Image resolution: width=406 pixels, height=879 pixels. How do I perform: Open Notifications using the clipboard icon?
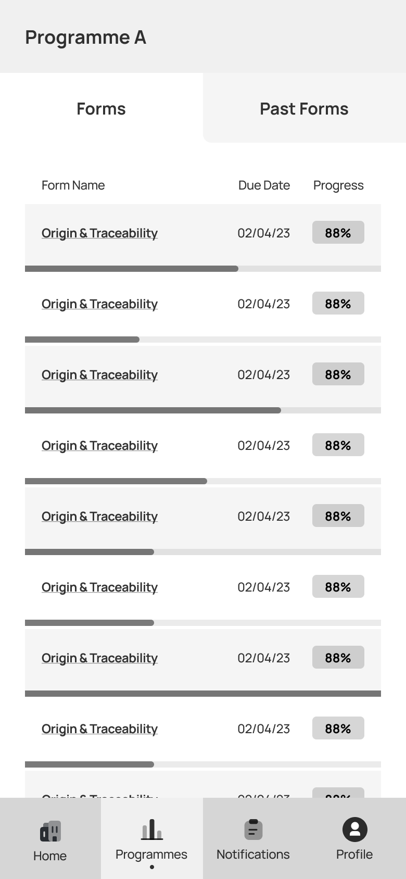tap(253, 830)
